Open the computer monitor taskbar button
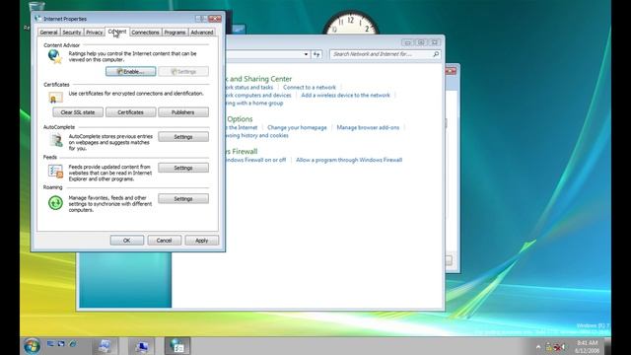631x355 pixels. 141,346
